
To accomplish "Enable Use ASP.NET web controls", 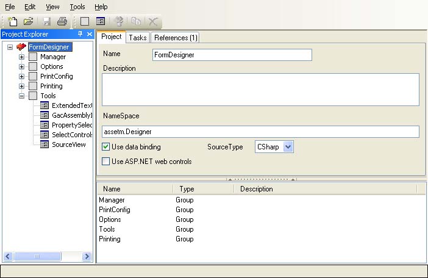I will pos(106,162).
